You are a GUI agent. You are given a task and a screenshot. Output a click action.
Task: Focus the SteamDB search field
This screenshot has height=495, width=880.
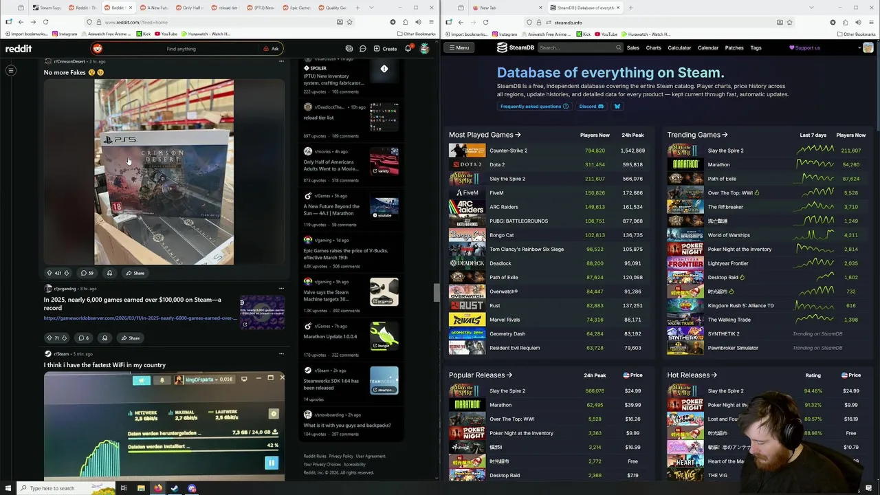click(x=580, y=47)
